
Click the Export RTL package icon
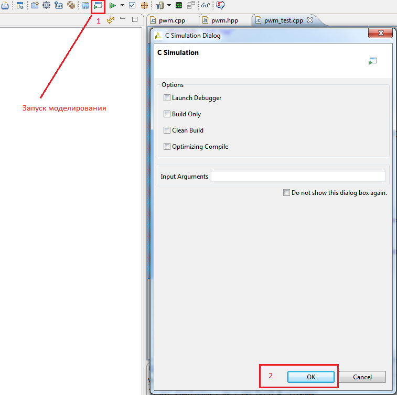pos(144,6)
